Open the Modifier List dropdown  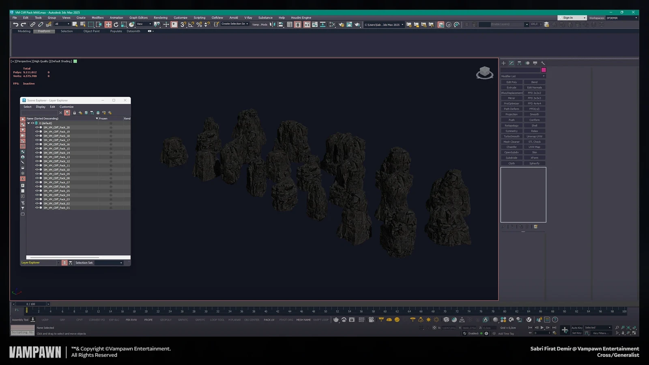[x=523, y=76]
